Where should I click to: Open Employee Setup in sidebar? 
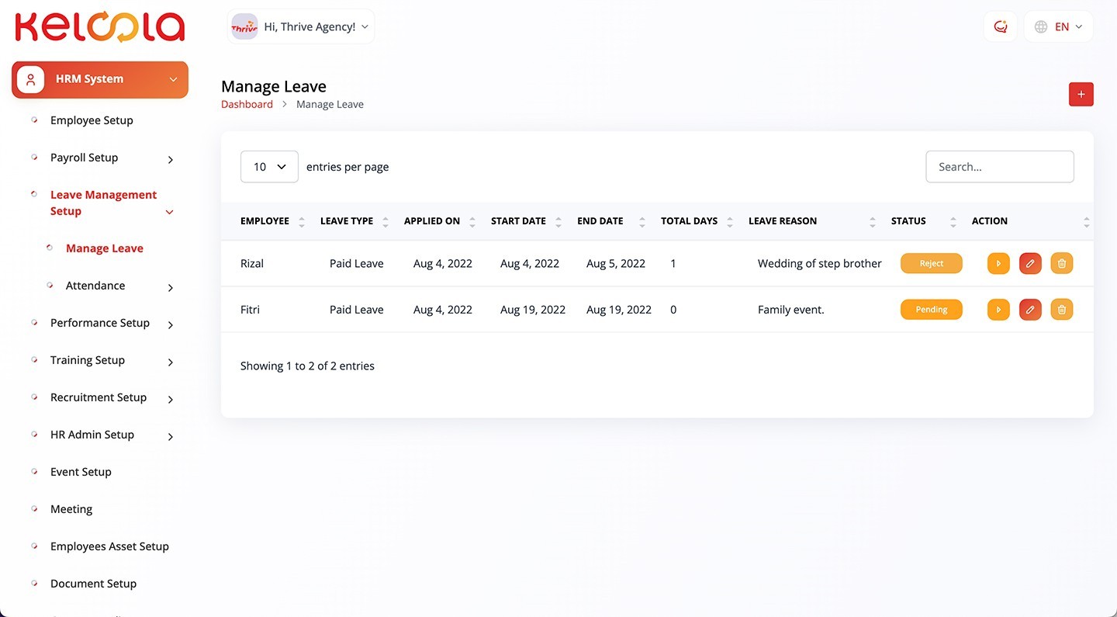92,120
